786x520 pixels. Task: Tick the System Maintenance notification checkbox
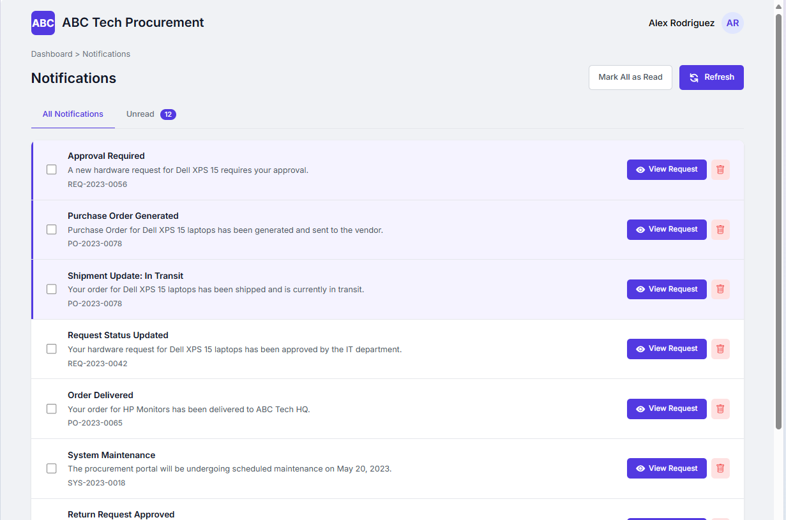[52, 468]
